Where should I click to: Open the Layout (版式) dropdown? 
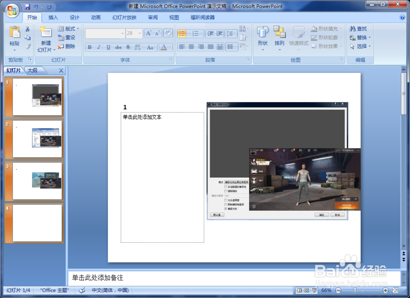[68, 29]
